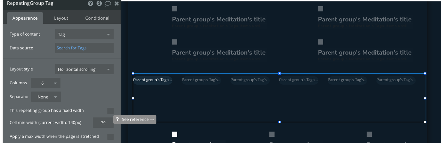This screenshot has height=143, width=441.
Task: Select the Appearance tab
Action: tap(25, 18)
